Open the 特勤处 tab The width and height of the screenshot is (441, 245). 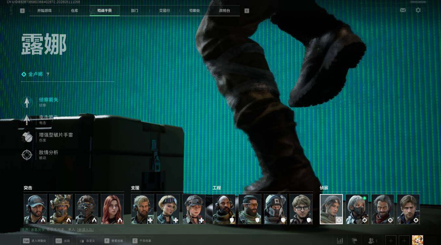[x=195, y=11]
